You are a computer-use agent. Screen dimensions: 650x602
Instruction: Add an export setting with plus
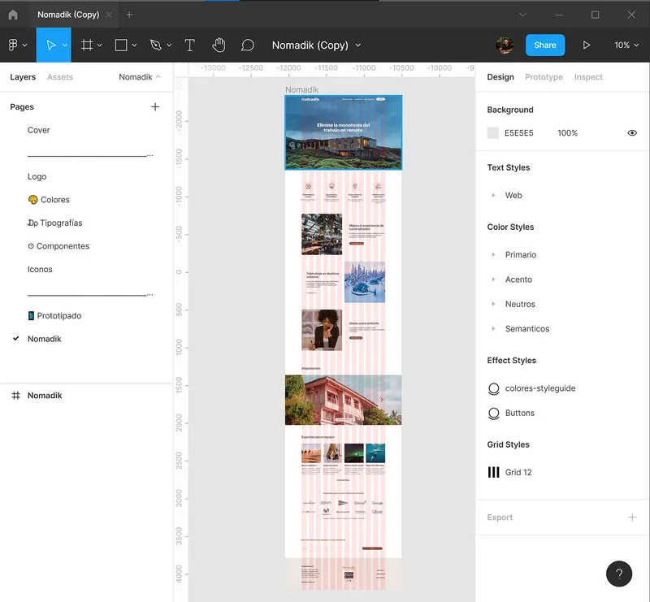click(632, 518)
